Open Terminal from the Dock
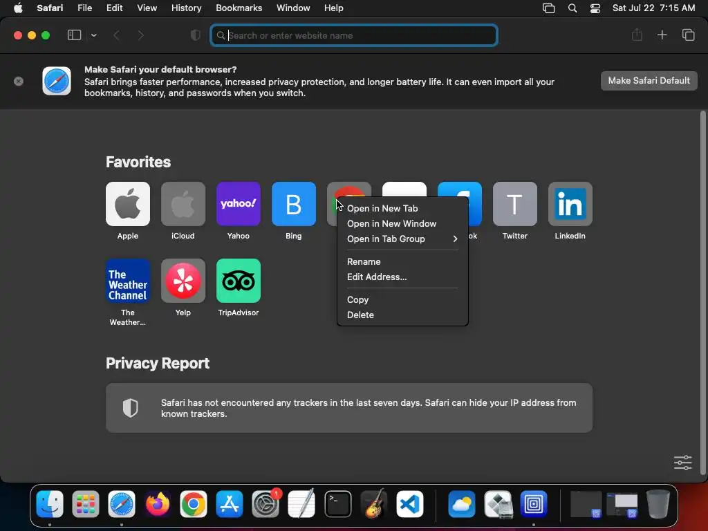The height and width of the screenshot is (531, 708). [x=337, y=504]
